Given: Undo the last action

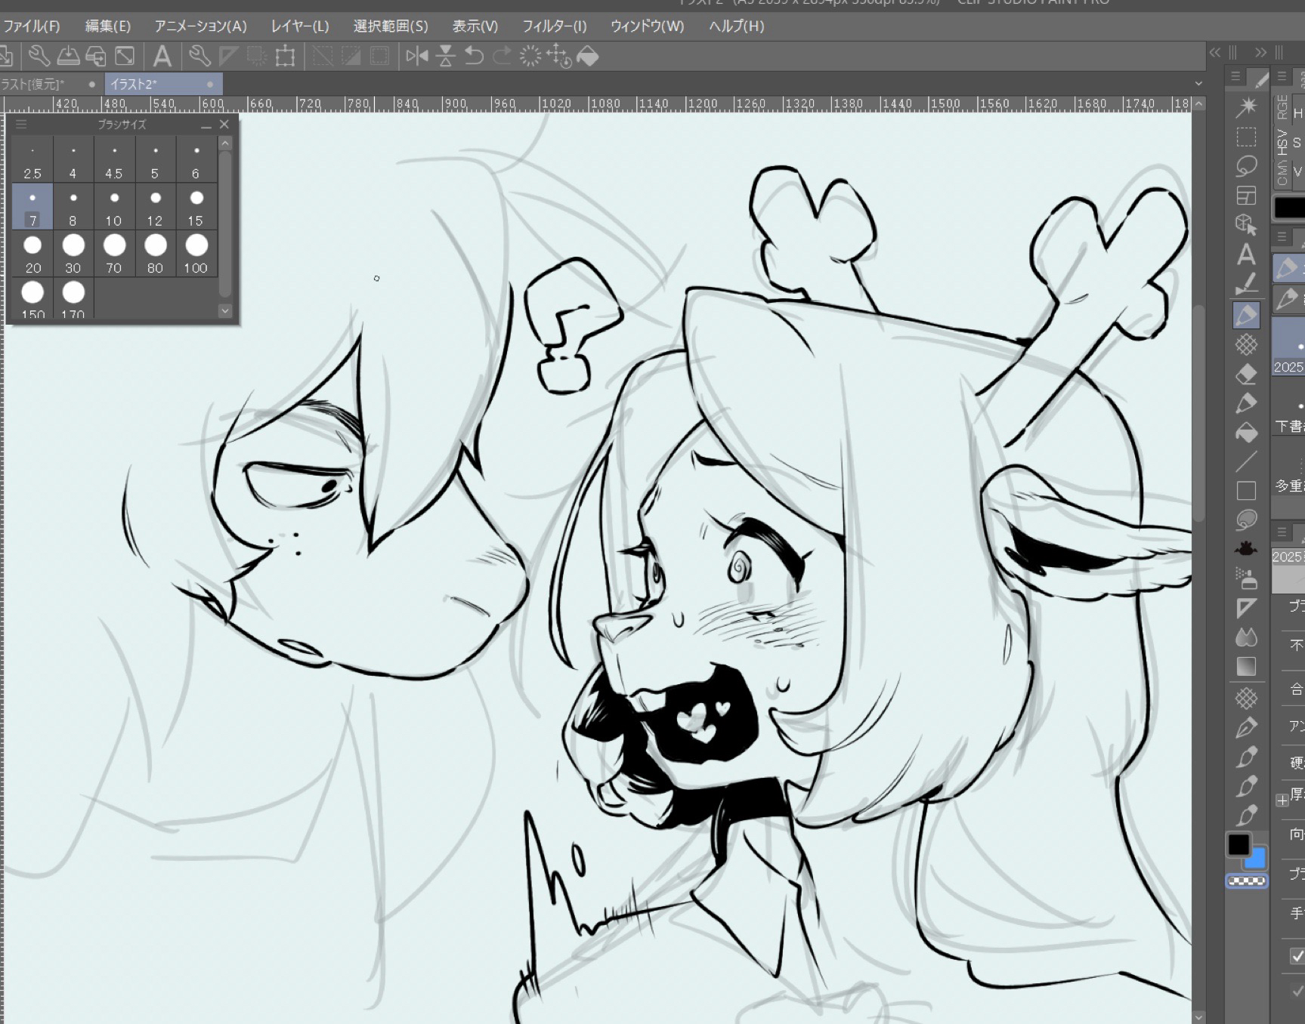Looking at the screenshot, I should click(474, 57).
